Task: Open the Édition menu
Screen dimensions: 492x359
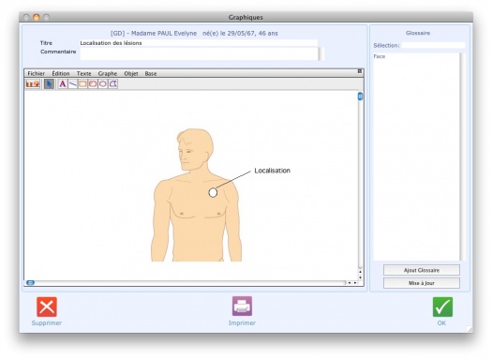Action: pos(61,73)
